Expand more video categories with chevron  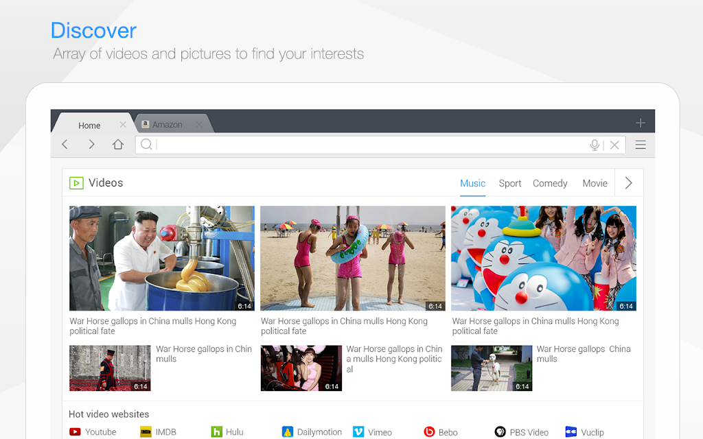point(629,182)
